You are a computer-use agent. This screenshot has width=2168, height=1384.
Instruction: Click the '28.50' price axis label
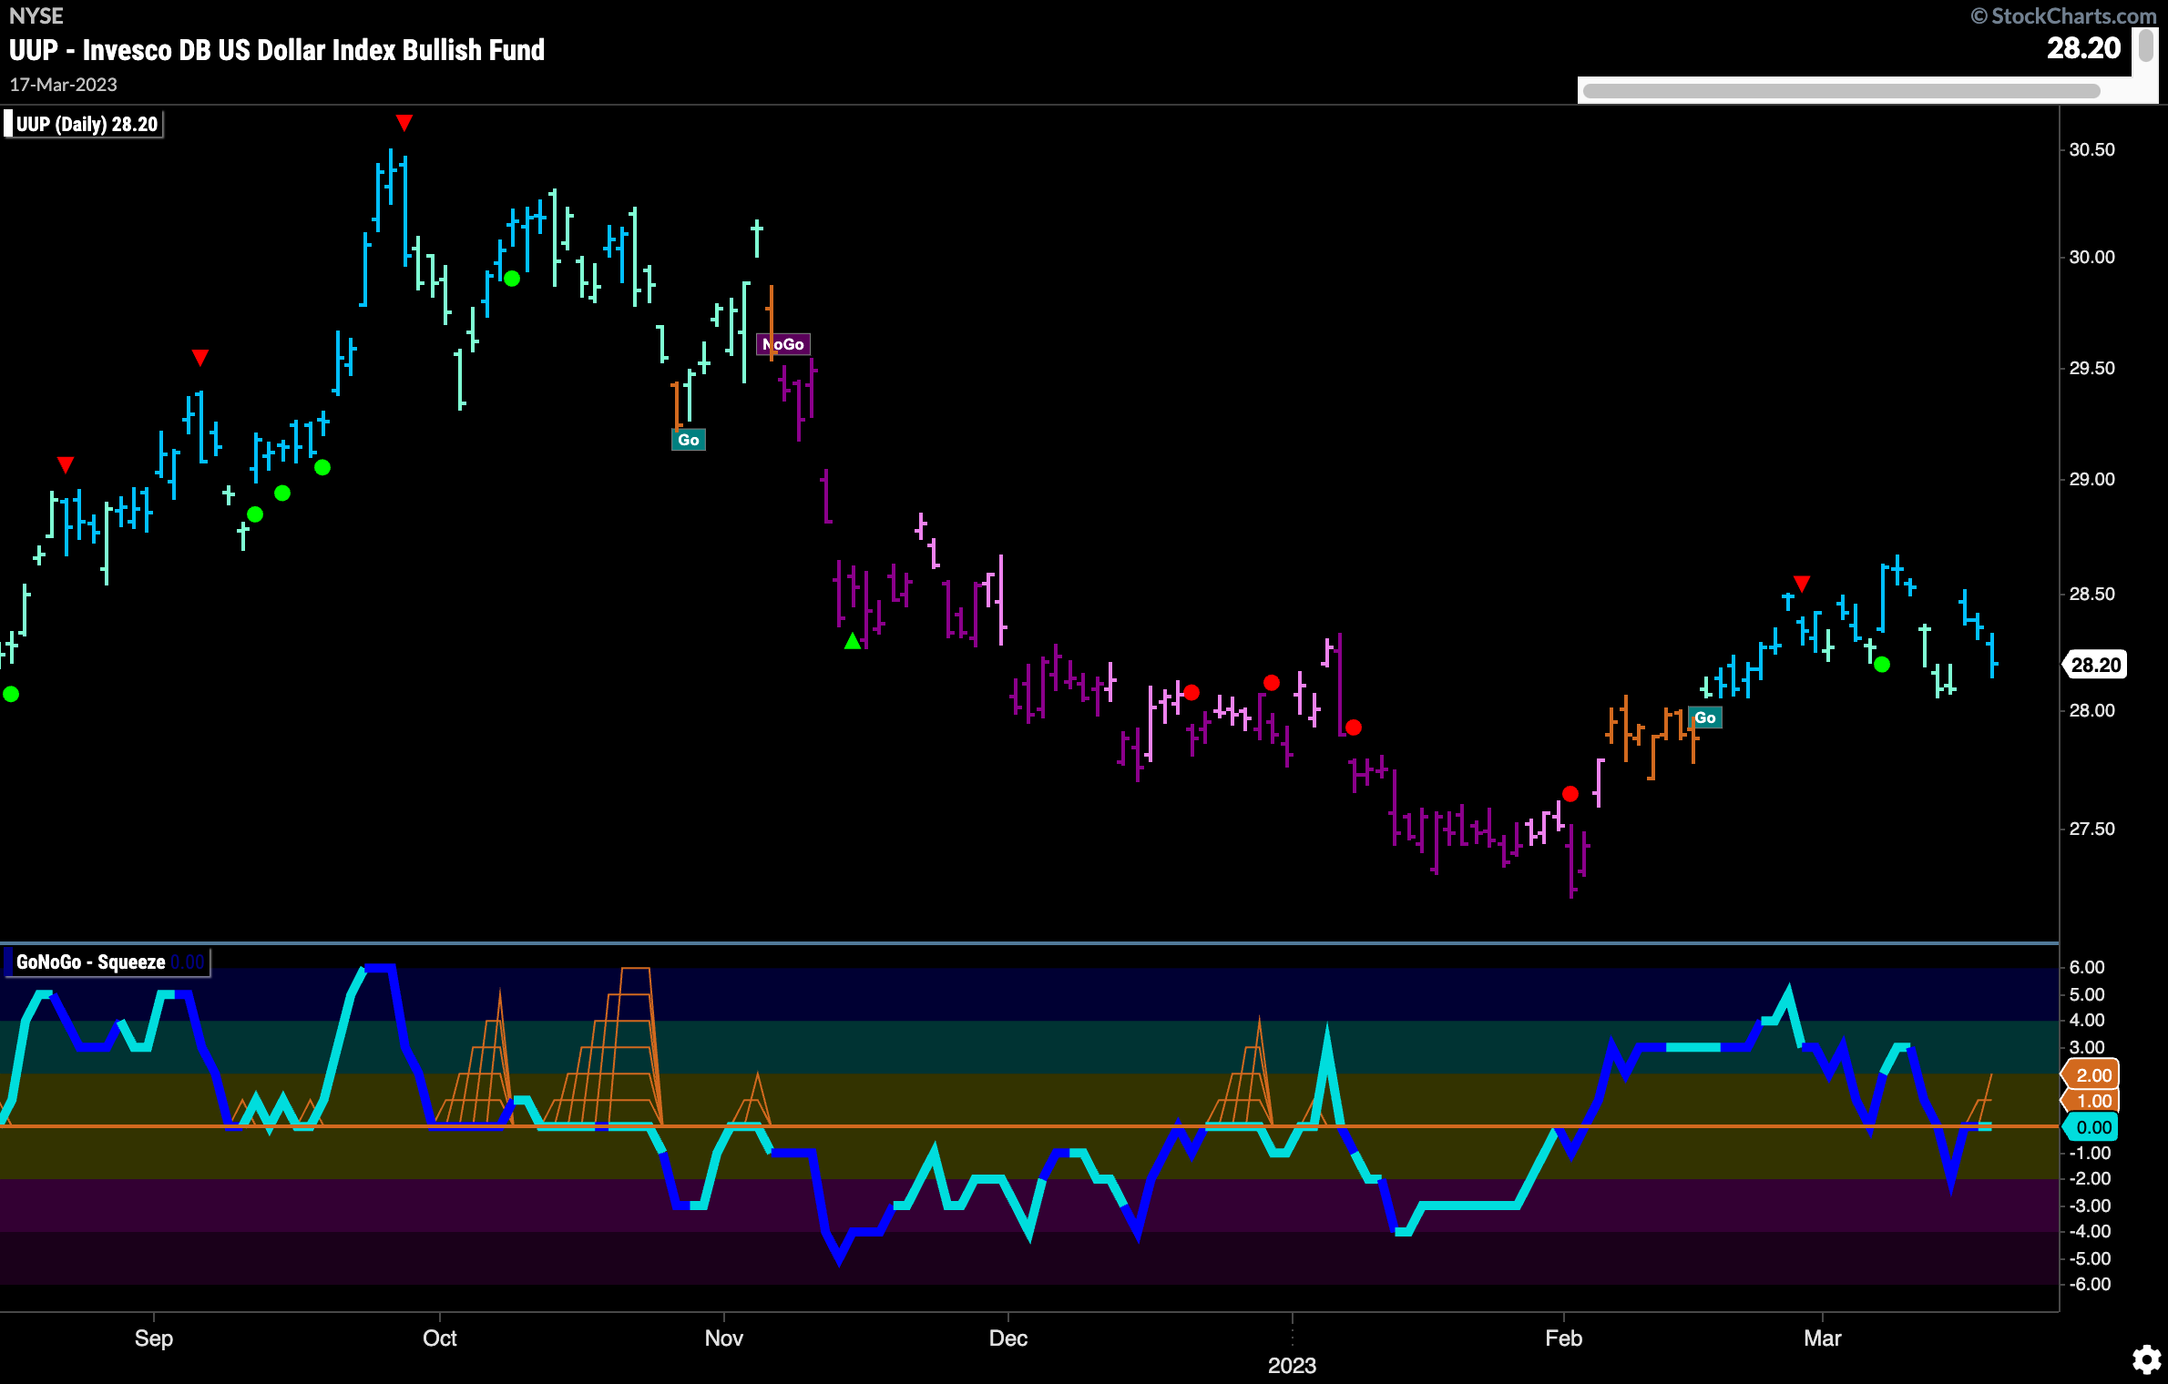(2091, 595)
